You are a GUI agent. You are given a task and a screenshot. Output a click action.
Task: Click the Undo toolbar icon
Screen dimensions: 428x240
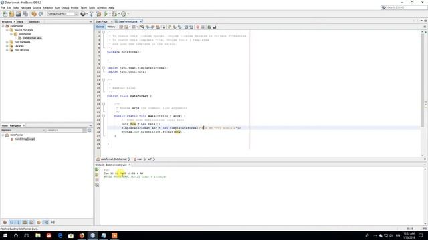34,14
